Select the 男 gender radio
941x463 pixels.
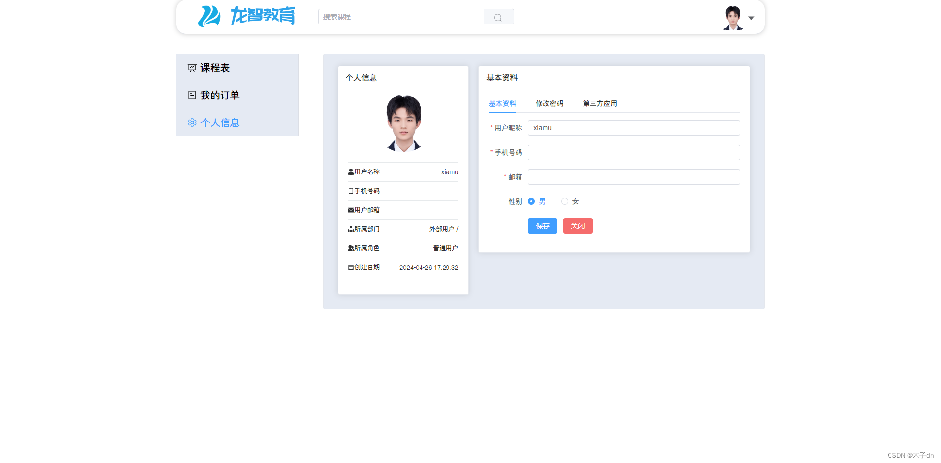531,201
